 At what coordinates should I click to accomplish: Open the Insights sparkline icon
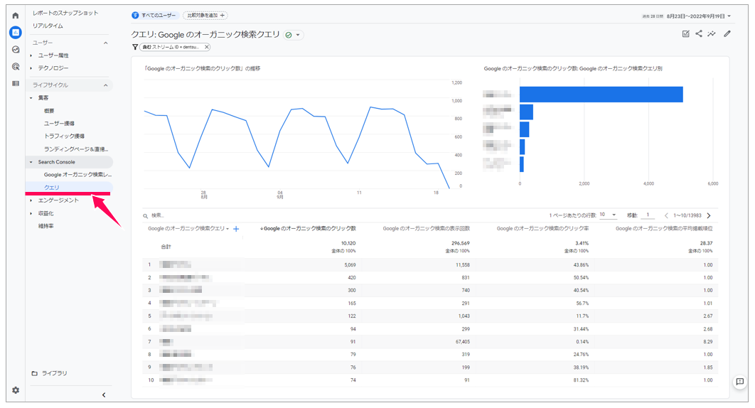click(712, 33)
